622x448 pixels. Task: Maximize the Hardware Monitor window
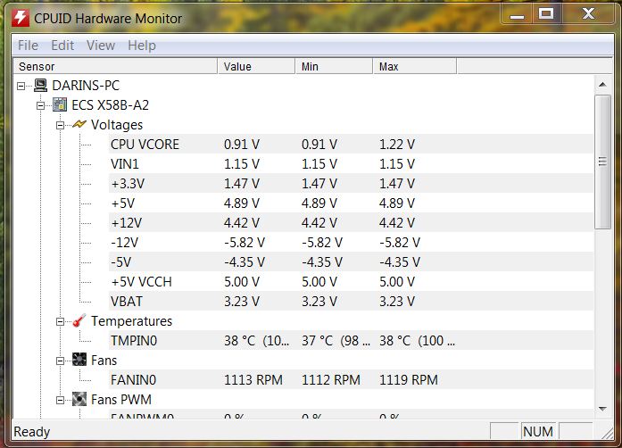coord(546,14)
